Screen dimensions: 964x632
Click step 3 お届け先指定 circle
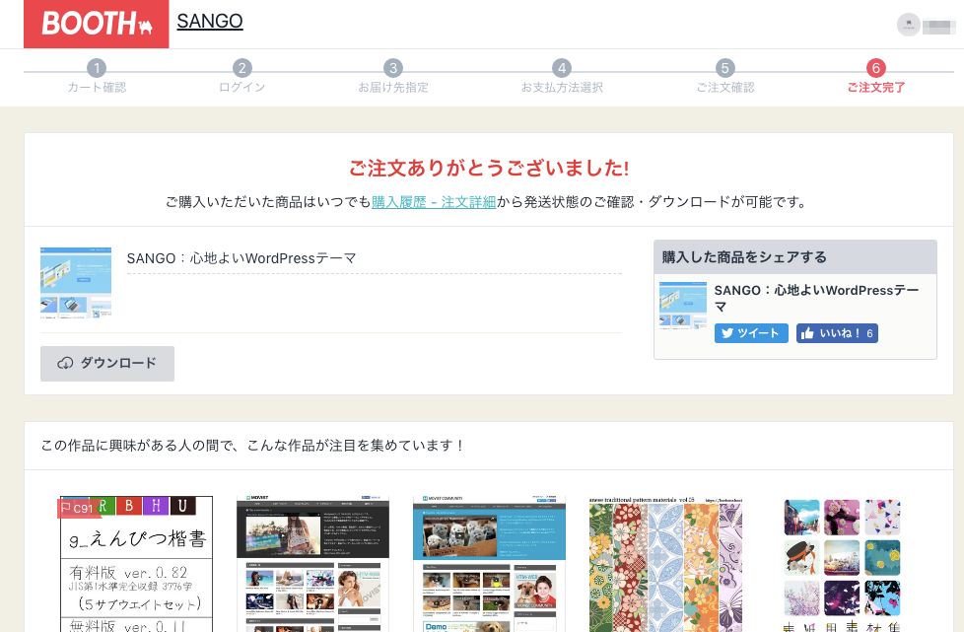(393, 68)
